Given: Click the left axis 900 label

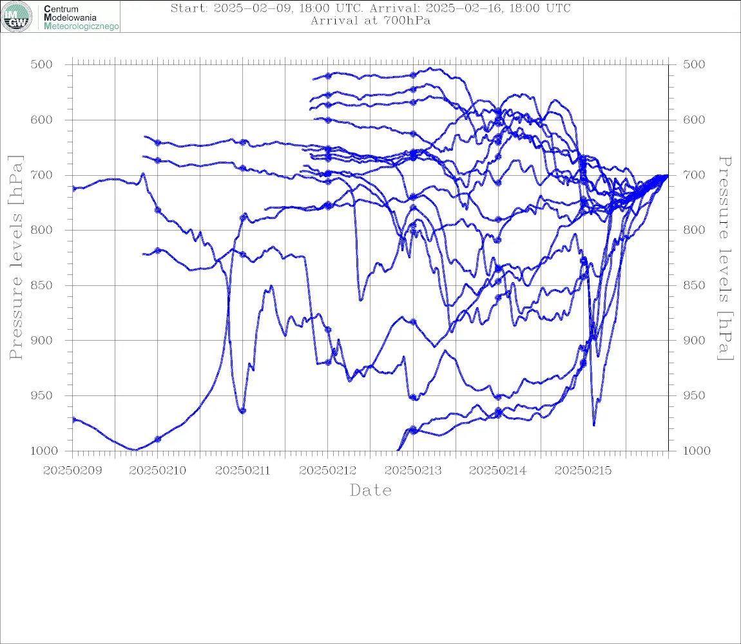Looking at the screenshot, I should pos(42,340).
